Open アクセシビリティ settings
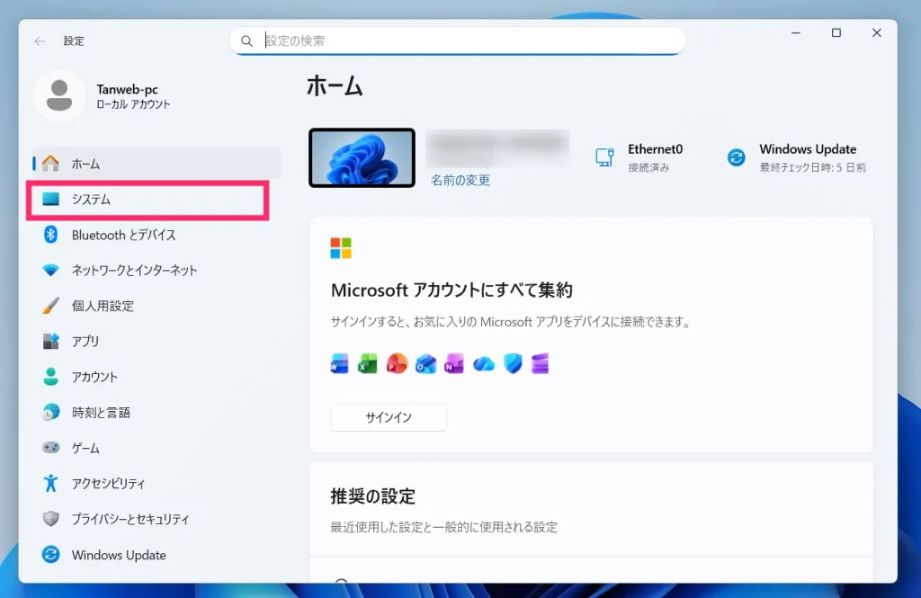 click(156, 484)
